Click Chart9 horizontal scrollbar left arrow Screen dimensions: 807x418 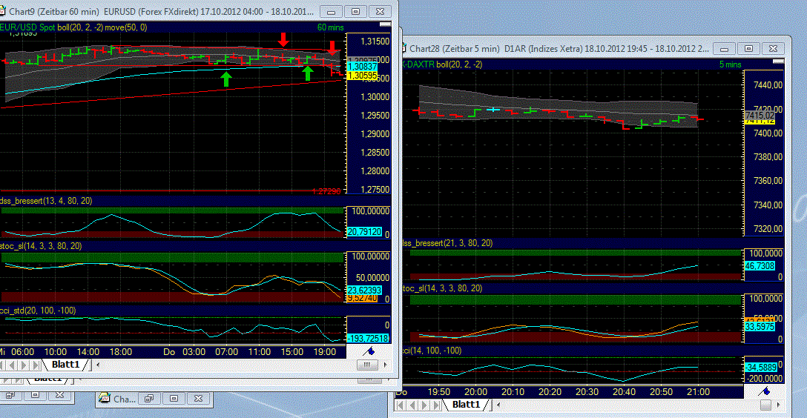[x=98, y=365]
